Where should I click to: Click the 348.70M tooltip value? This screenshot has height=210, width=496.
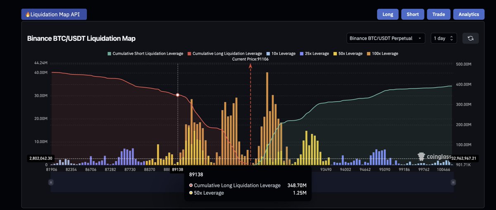pyautogui.click(x=297, y=186)
